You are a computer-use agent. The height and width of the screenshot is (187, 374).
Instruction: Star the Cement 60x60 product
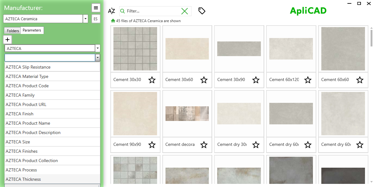point(360,80)
